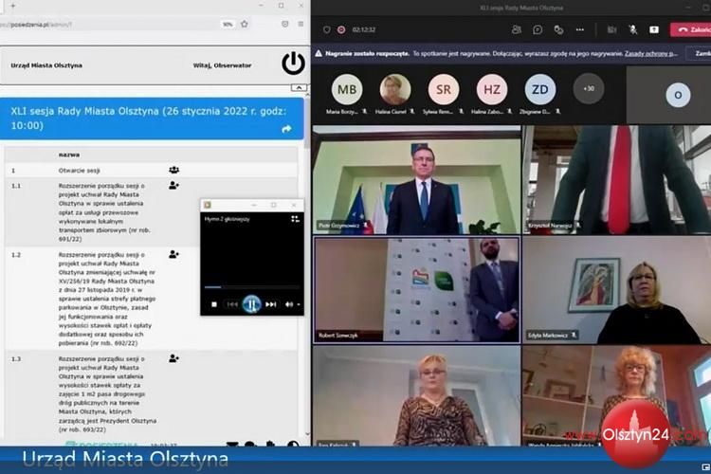Click the add-person icon for item 1.2

pyautogui.click(x=173, y=254)
